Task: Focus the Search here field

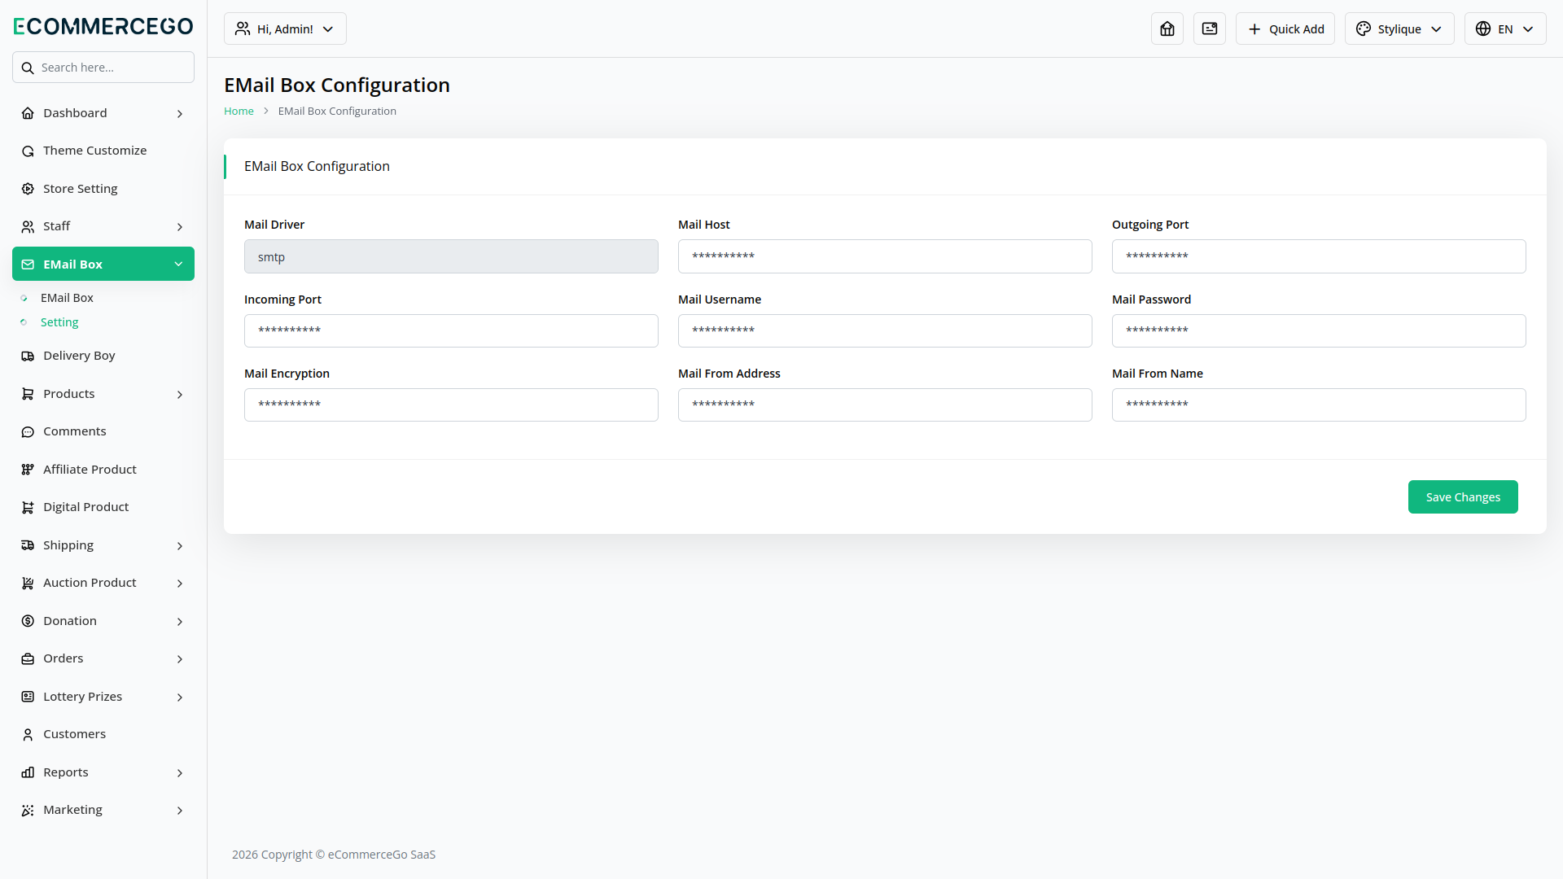Action: 103,68
